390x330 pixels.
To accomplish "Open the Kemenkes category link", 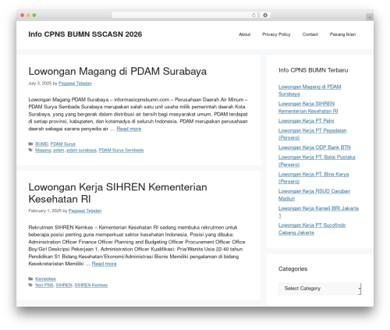I will click(45, 279).
